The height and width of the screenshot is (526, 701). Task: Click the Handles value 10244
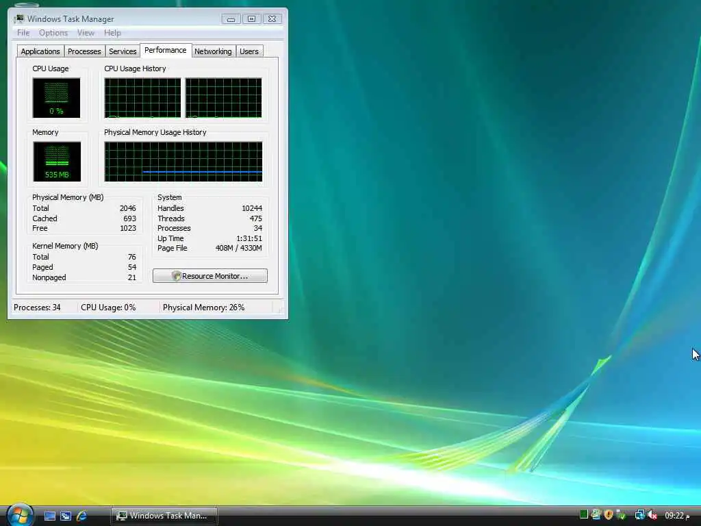click(x=252, y=208)
